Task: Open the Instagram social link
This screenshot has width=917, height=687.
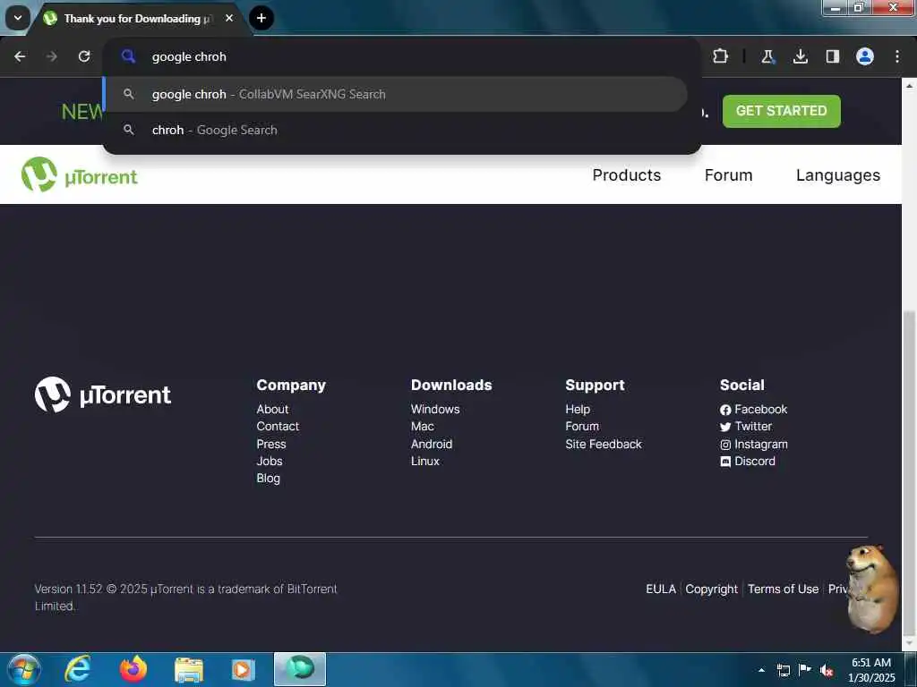Action: tap(754, 444)
